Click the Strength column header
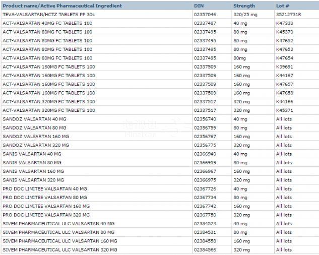The image size is (319, 255). click(x=244, y=6)
